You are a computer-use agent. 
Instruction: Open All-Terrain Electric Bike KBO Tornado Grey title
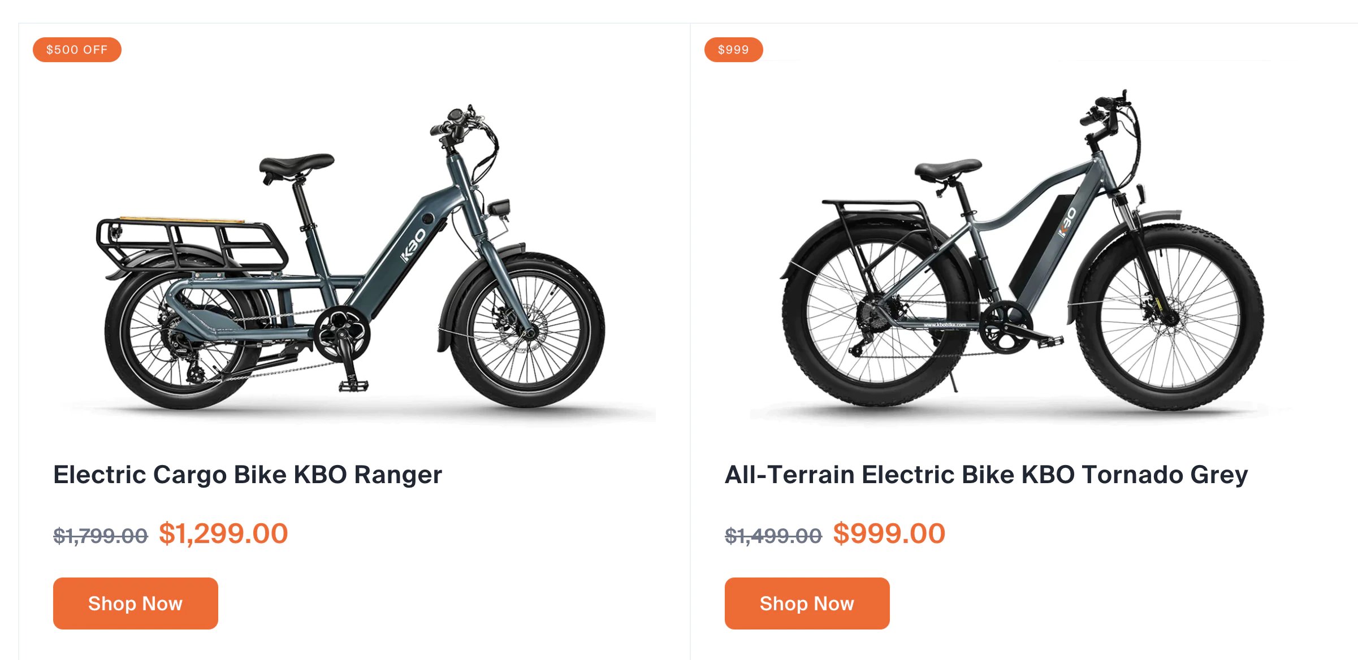(987, 475)
